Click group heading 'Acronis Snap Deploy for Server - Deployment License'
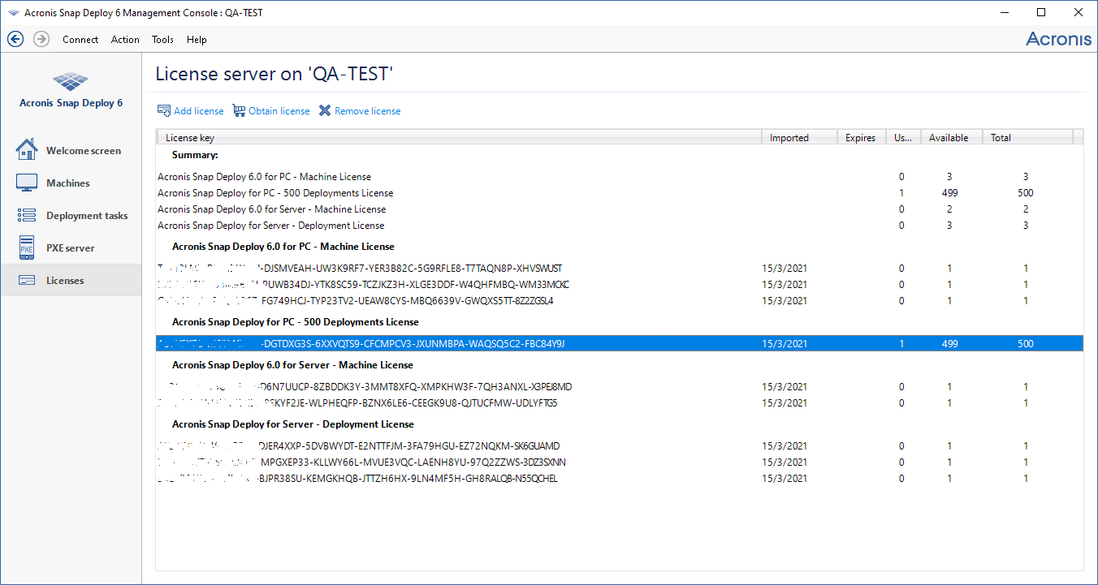This screenshot has width=1098, height=585. (x=293, y=424)
